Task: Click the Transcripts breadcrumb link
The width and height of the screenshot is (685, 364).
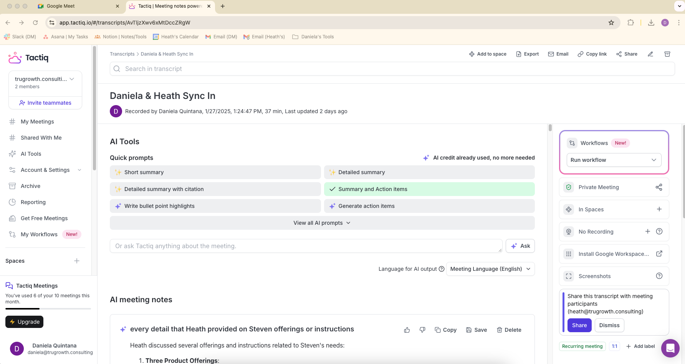Action: tap(122, 54)
